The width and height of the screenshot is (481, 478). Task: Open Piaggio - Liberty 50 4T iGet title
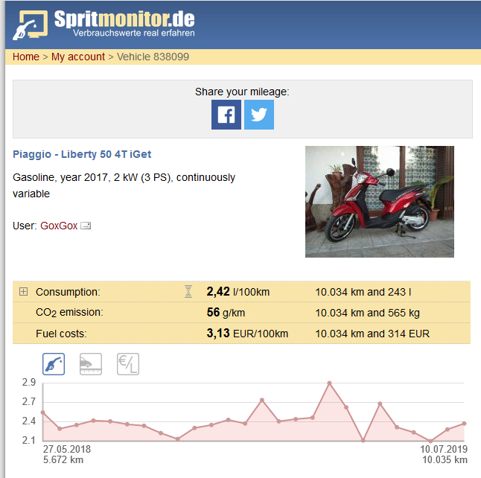pos(82,154)
